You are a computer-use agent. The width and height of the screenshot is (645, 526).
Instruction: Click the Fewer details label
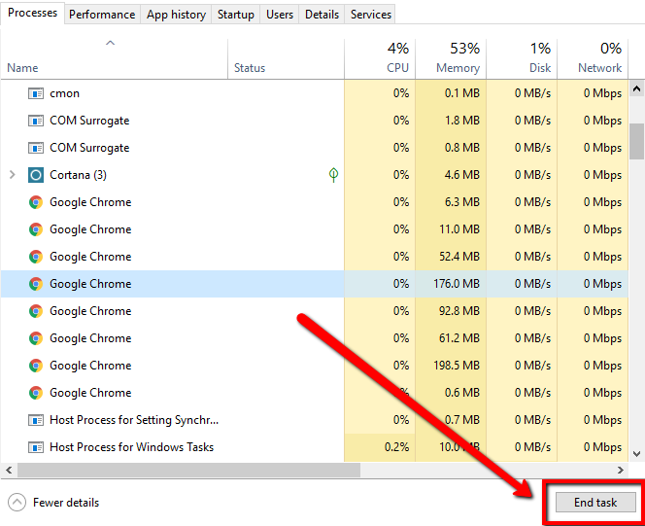coord(66,503)
